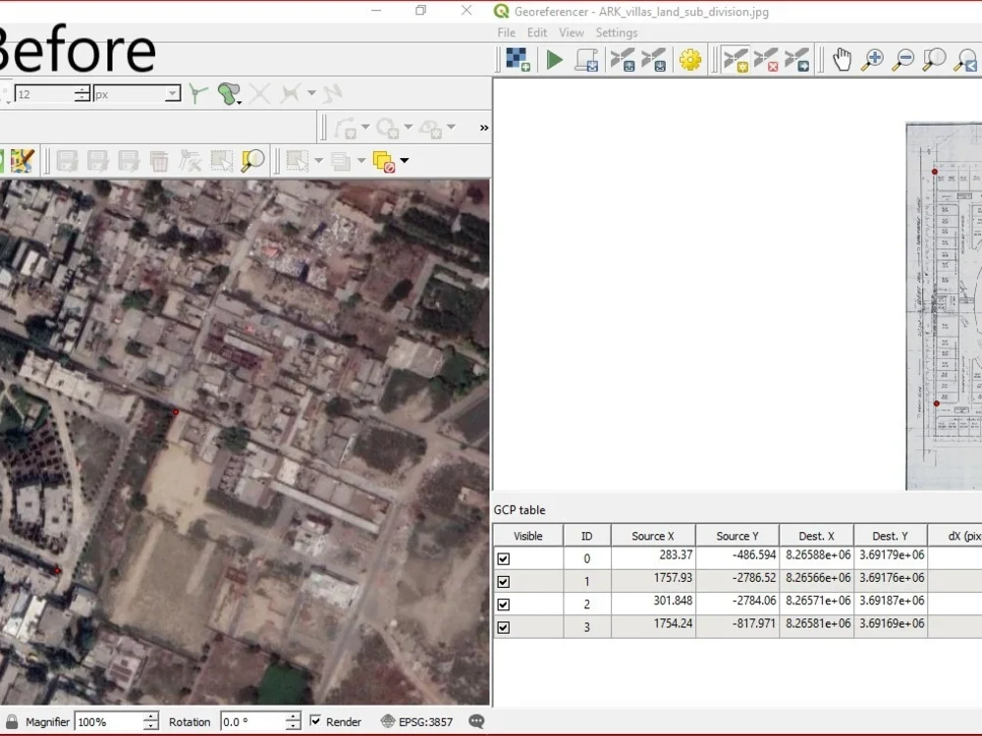Click the Zoom Out magnifier
This screenshot has width=982, height=736.
tap(903, 60)
